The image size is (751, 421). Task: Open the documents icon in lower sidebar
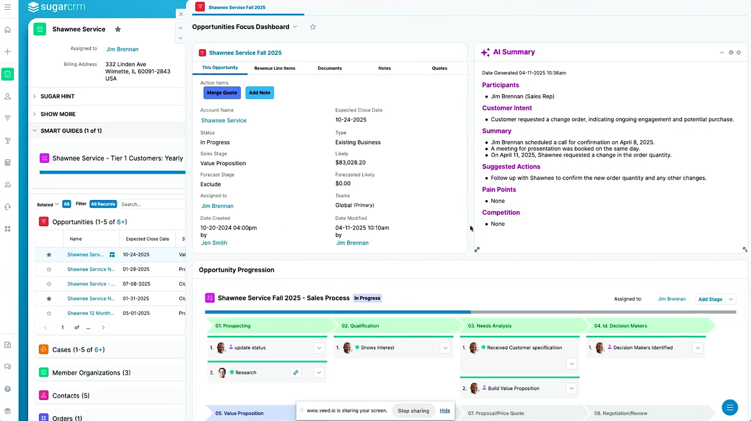coord(7,345)
